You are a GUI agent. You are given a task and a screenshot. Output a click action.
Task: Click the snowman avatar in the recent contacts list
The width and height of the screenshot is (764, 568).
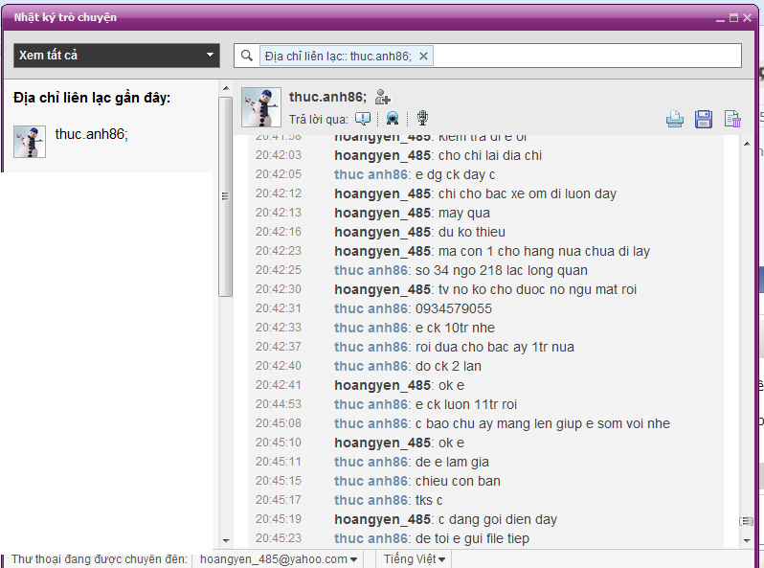tap(30, 142)
